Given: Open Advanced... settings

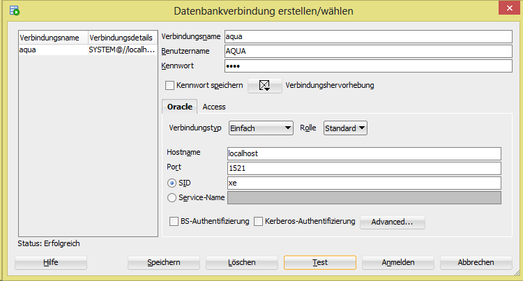Looking at the screenshot, I should pos(392,222).
